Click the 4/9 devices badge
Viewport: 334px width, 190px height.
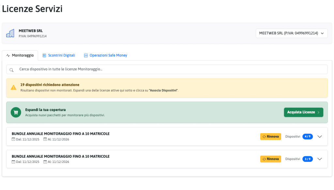click(x=307, y=136)
